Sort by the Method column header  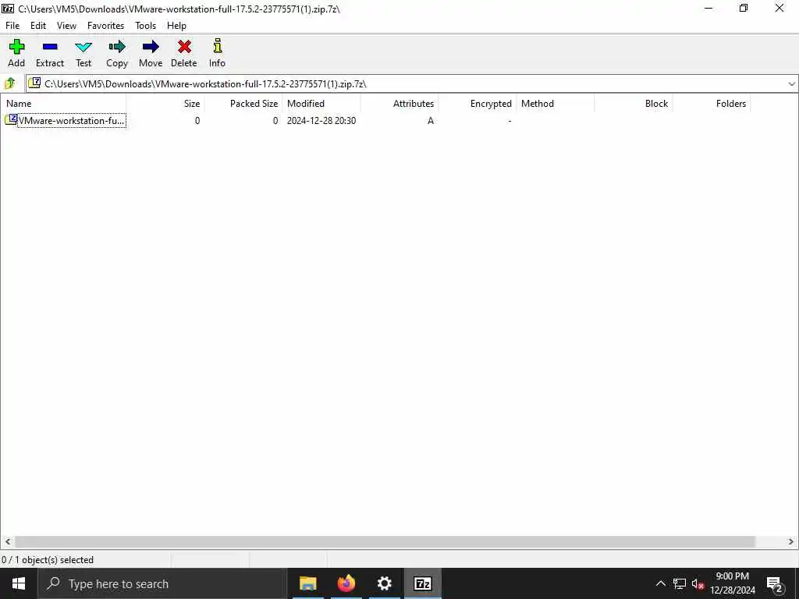(x=556, y=104)
